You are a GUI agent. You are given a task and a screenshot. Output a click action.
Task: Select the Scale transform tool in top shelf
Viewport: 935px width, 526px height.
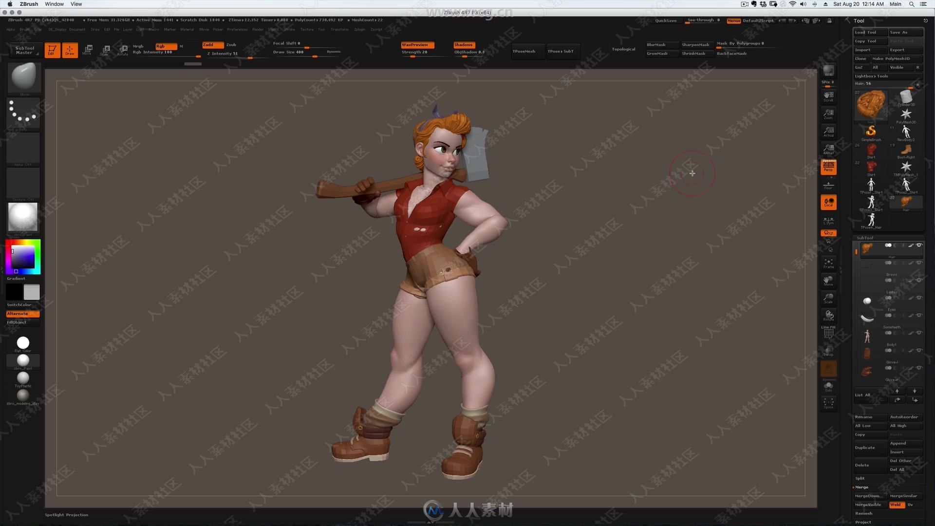pos(105,50)
